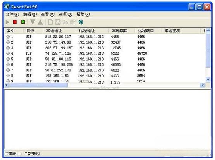215x160 pixels.
Task: Click the vertical scrollbar down arrow
Action: 208,79
